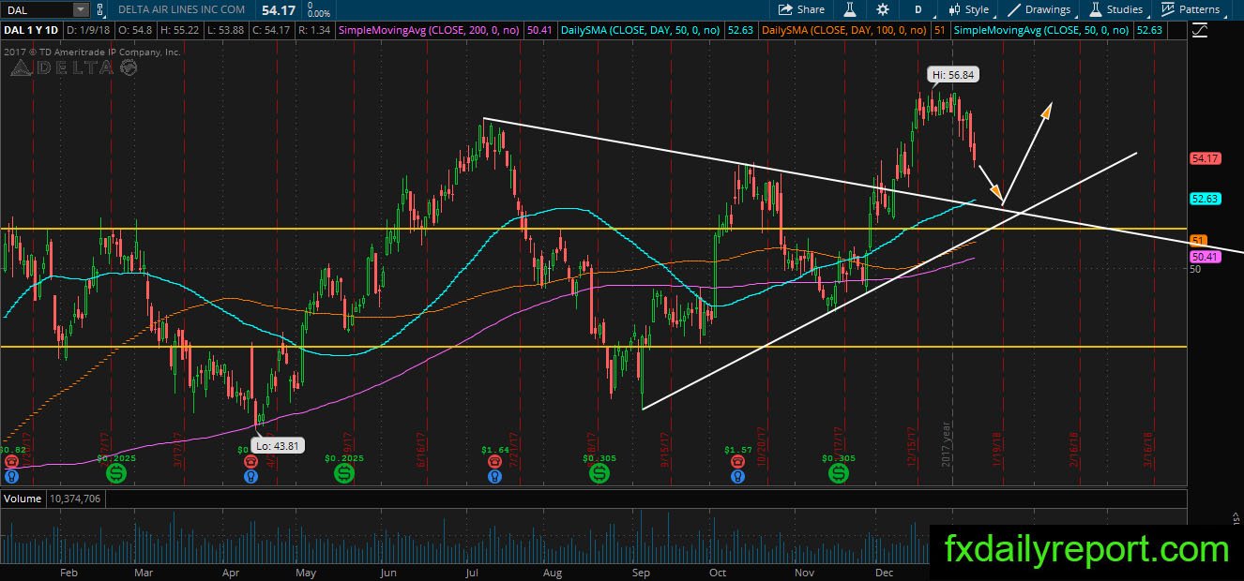Click March $0.2025 dividend icon

click(114, 473)
